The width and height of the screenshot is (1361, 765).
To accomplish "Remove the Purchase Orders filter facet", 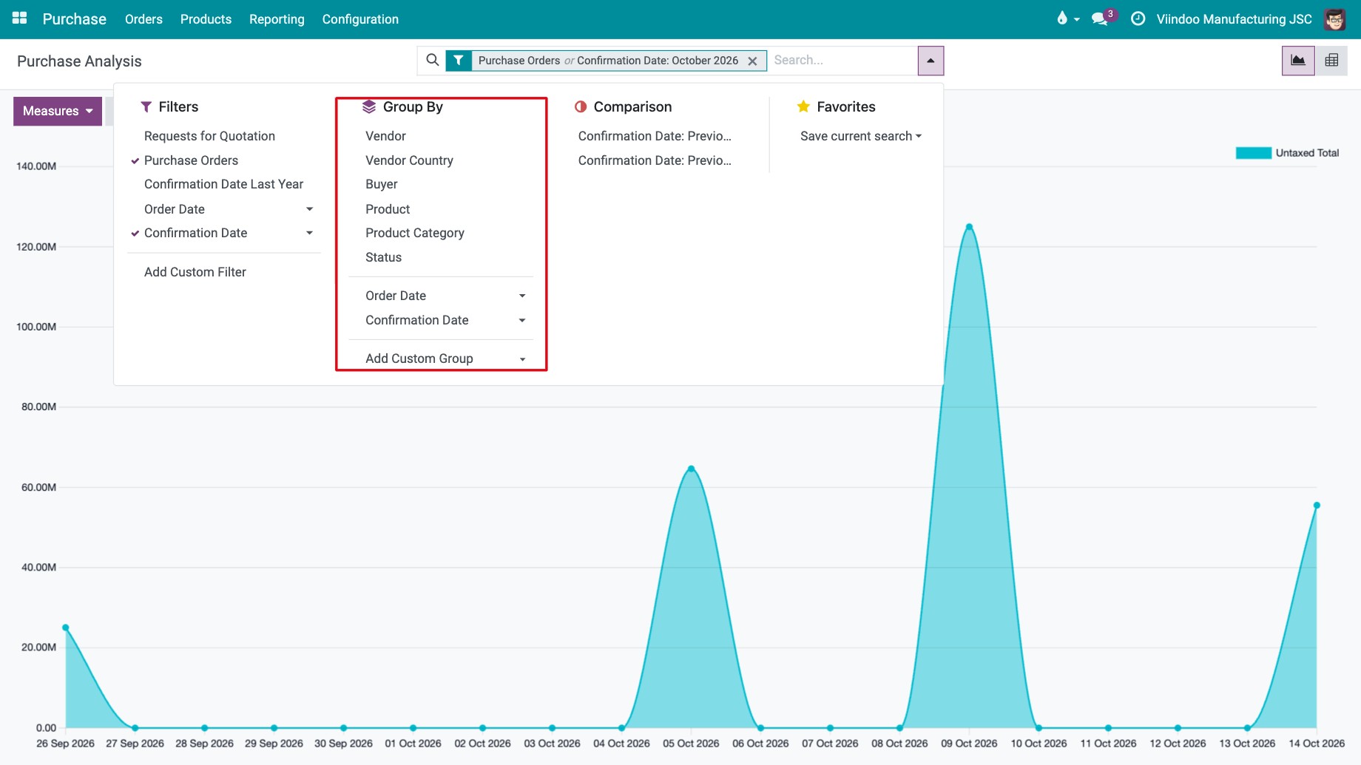I will coord(752,61).
